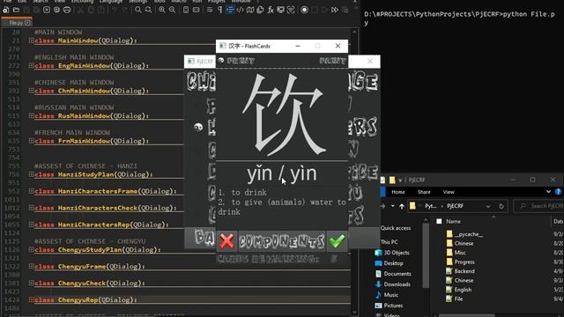Viewport: 564px width, 317px height.
Task: Toggle the highlighted indent guide button
Action: (230, 10)
